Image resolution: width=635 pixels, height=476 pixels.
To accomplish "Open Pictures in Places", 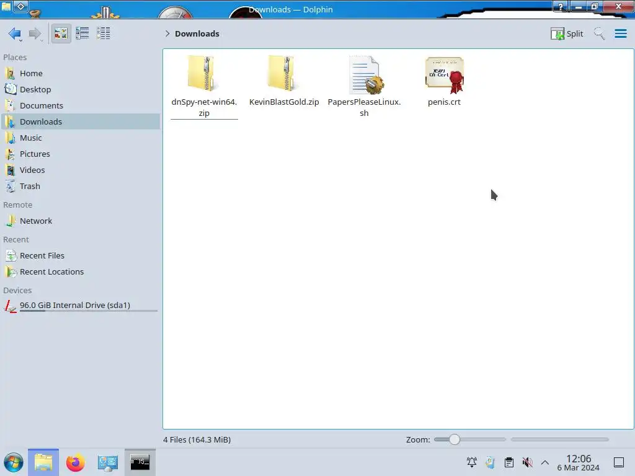I will point(81,154).
